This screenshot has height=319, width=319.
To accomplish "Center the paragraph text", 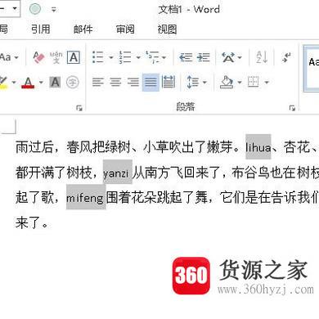I will click(115, 82).
